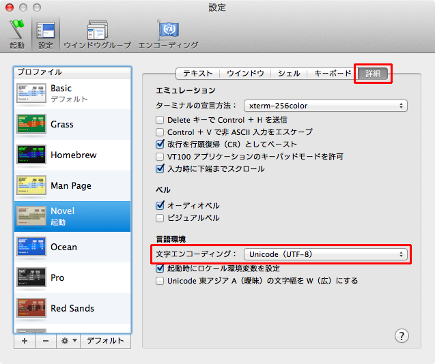The image size is (435, 364).
Task: Open the ウインドウグループ toolbar icon
Action: point(97,34)
